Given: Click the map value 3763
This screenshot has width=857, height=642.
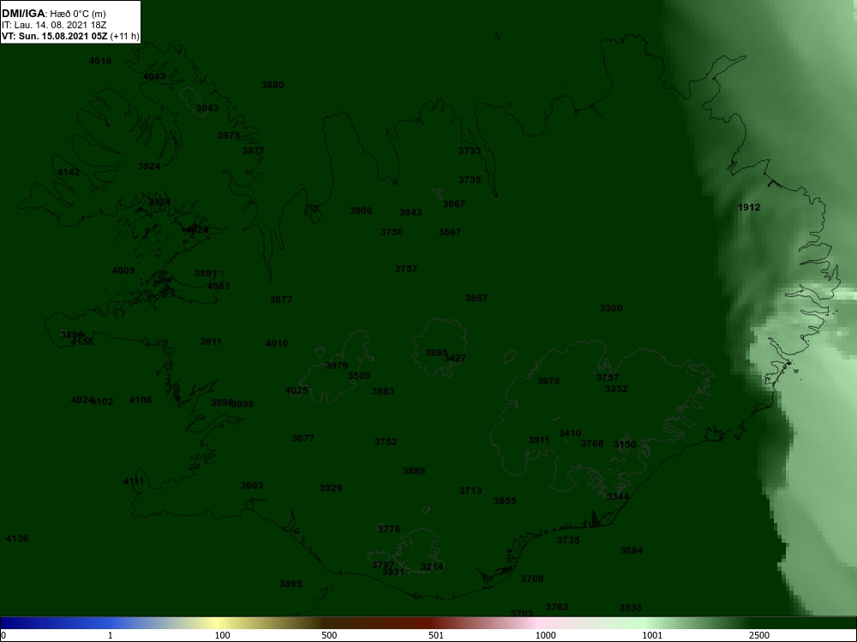Looking at the screenshot, I should 557,607.
